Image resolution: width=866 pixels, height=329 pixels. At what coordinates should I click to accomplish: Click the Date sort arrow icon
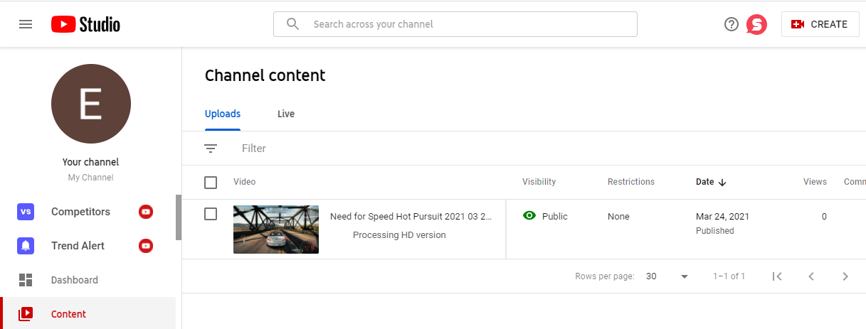point(722,183)
